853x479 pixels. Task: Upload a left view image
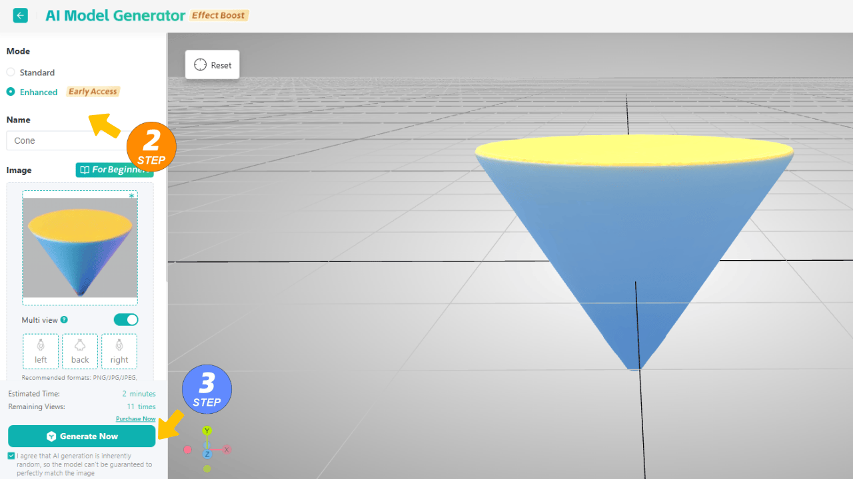[x=41, y=351]
